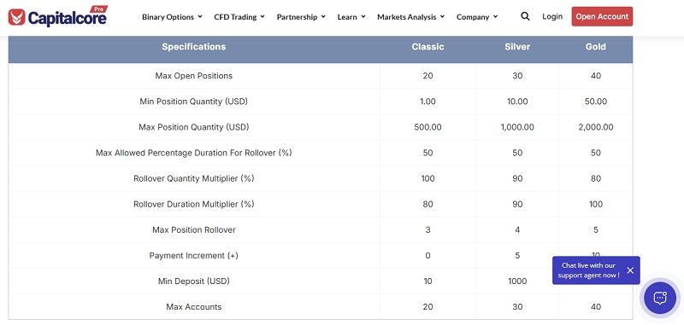Click the Classic Max Position Quantity 500.00
684x325 pixels.
tap(427, 127)
